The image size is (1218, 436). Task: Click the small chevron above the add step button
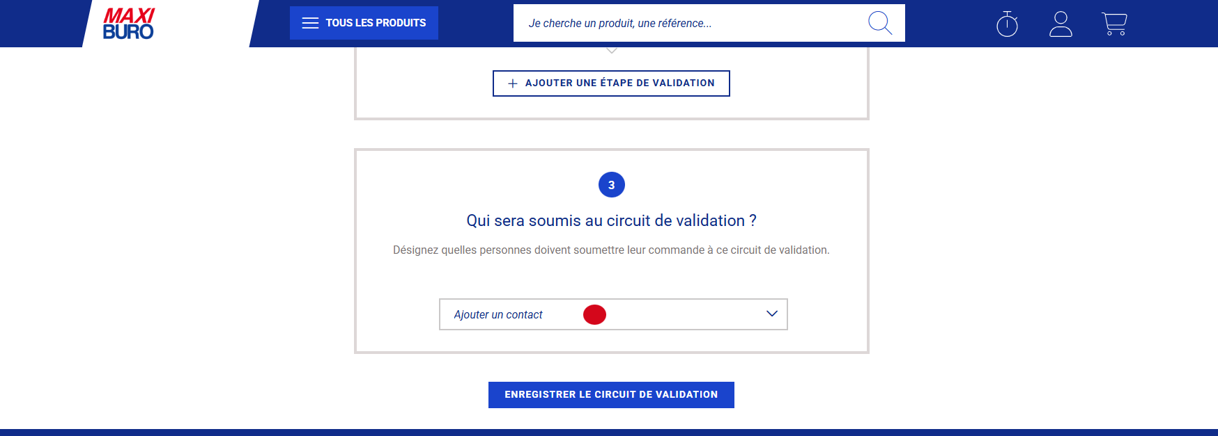coord(612,51)
